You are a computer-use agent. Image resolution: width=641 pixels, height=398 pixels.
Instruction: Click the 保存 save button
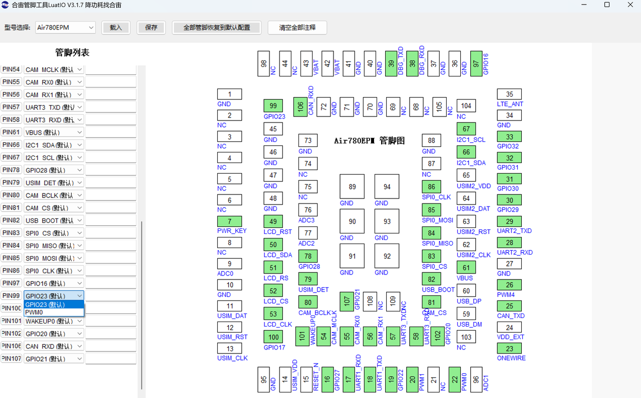click(151, 27)
